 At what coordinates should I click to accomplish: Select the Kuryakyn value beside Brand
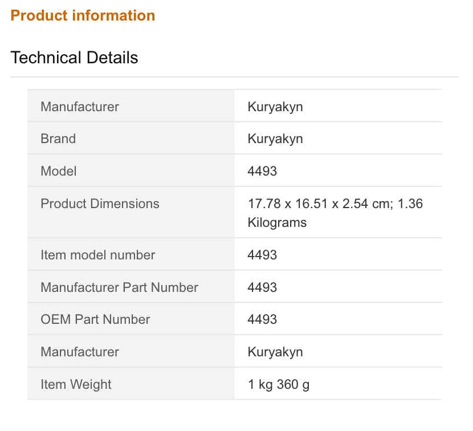[x=275, y=139]
